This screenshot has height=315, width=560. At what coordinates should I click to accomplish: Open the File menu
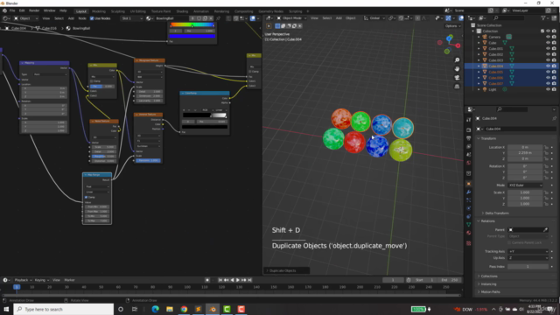coord(12,10)
